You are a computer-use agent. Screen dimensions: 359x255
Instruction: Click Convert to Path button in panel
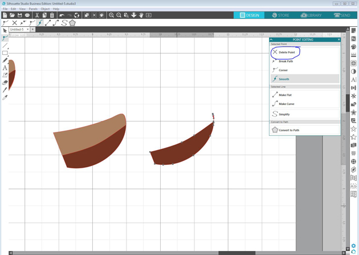pyautogui.click(x=305, y=130)
